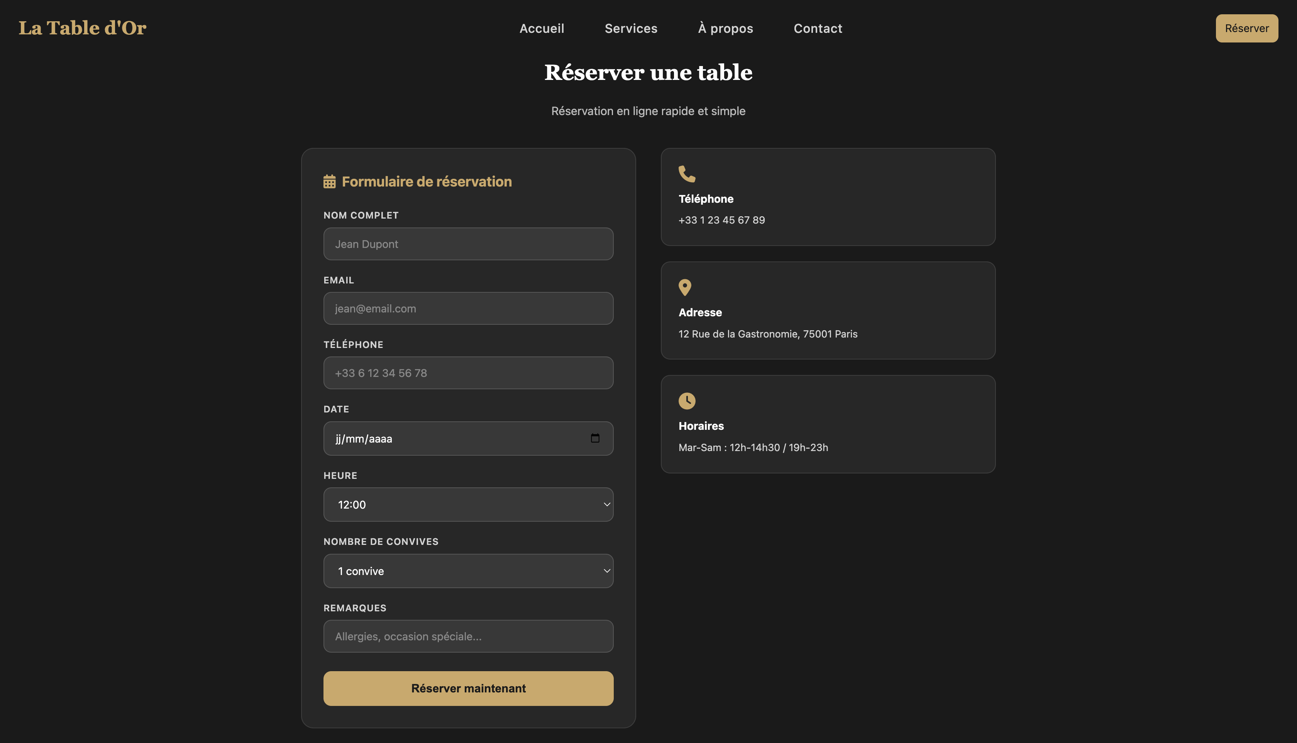Go to Accueil in the navigation

(541, 29)
